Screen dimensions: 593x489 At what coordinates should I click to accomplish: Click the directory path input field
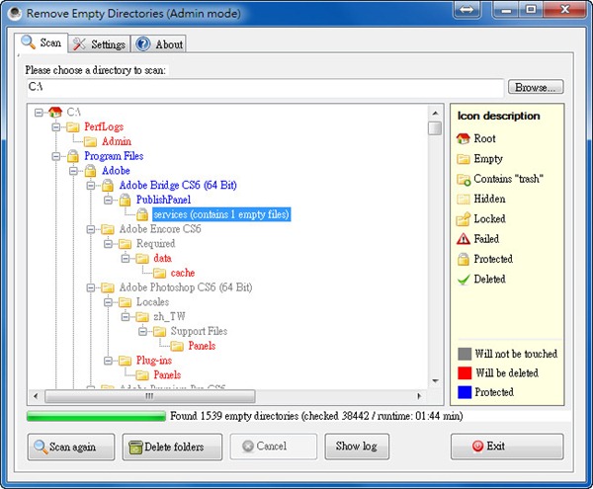pyautogui.click(x=265, y=87)
